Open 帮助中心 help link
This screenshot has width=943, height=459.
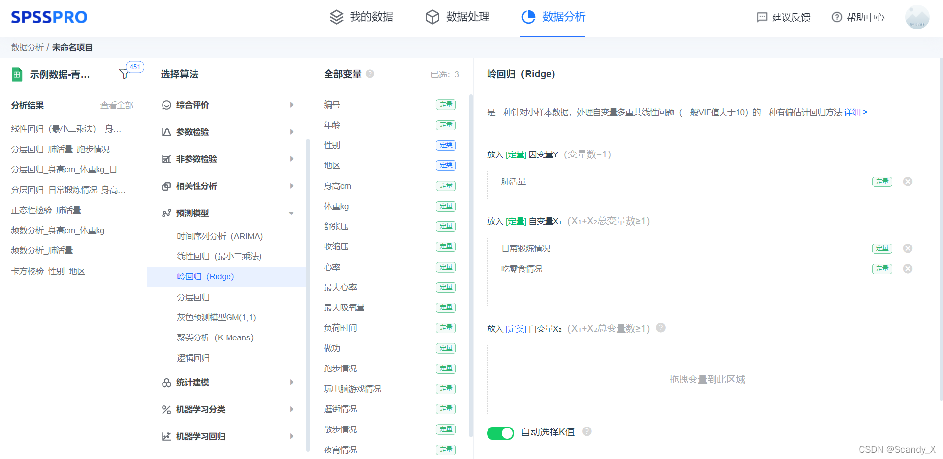(x=858, y=17)
